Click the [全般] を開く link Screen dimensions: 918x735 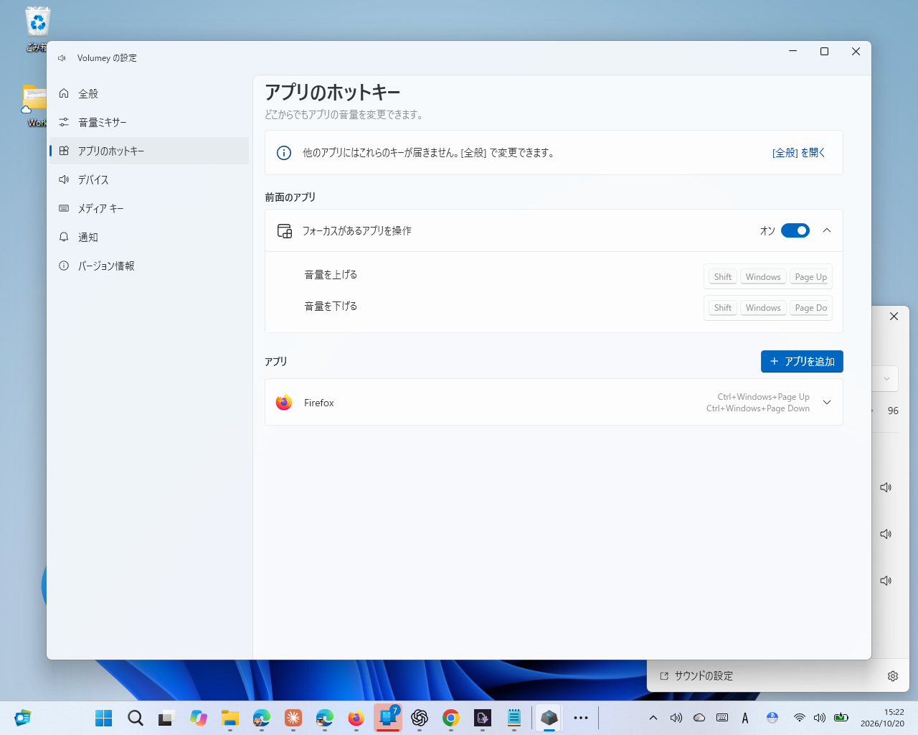tap(799, 152)
